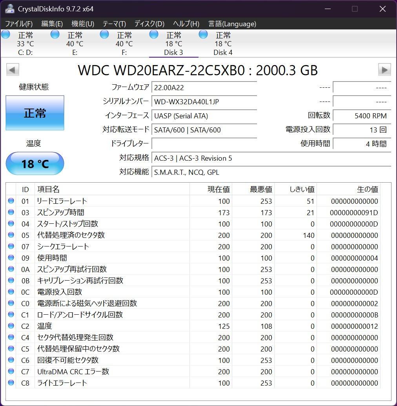
Task: Click blue status dot of attribute C2
Action: coord(11,326)
